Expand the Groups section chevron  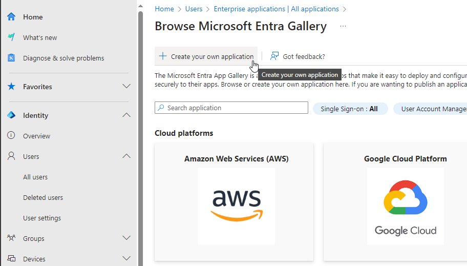point(126,238)
